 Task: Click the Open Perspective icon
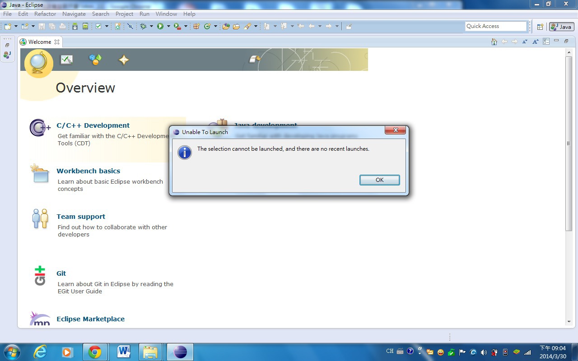(540, 27)
